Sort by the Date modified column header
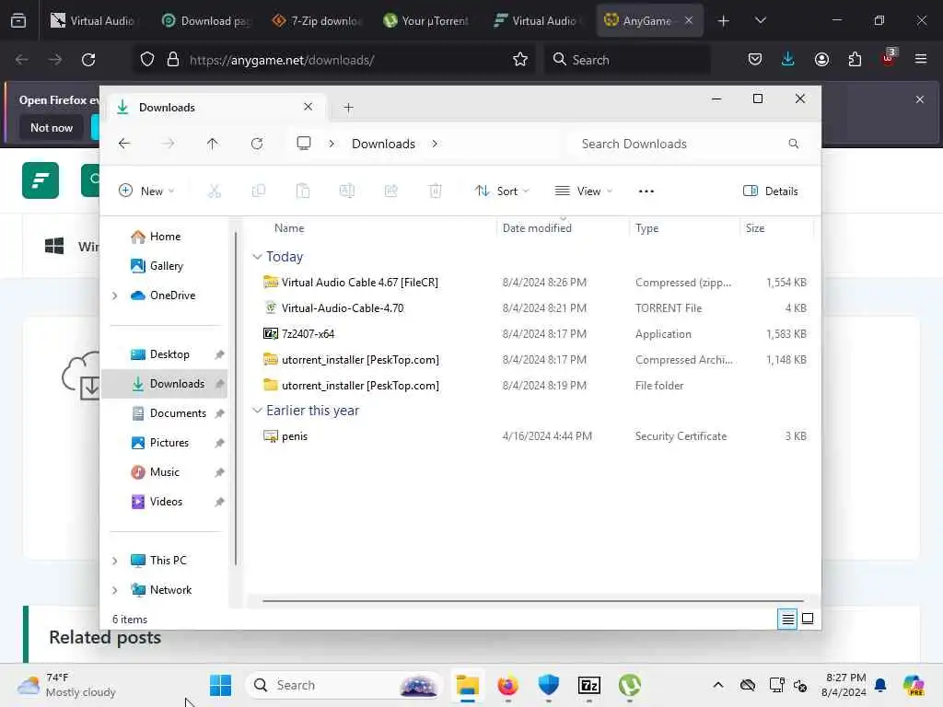Viewport: 943px width, 707px height. [537, 228]
